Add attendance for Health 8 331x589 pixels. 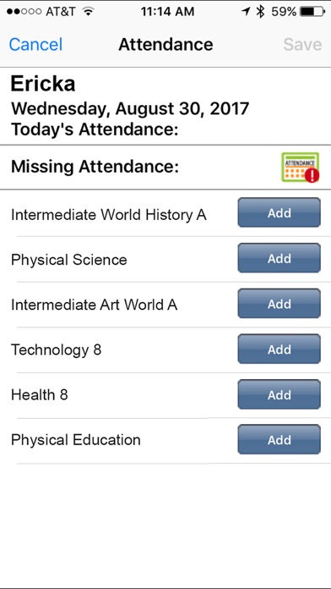tap(279, 394)
